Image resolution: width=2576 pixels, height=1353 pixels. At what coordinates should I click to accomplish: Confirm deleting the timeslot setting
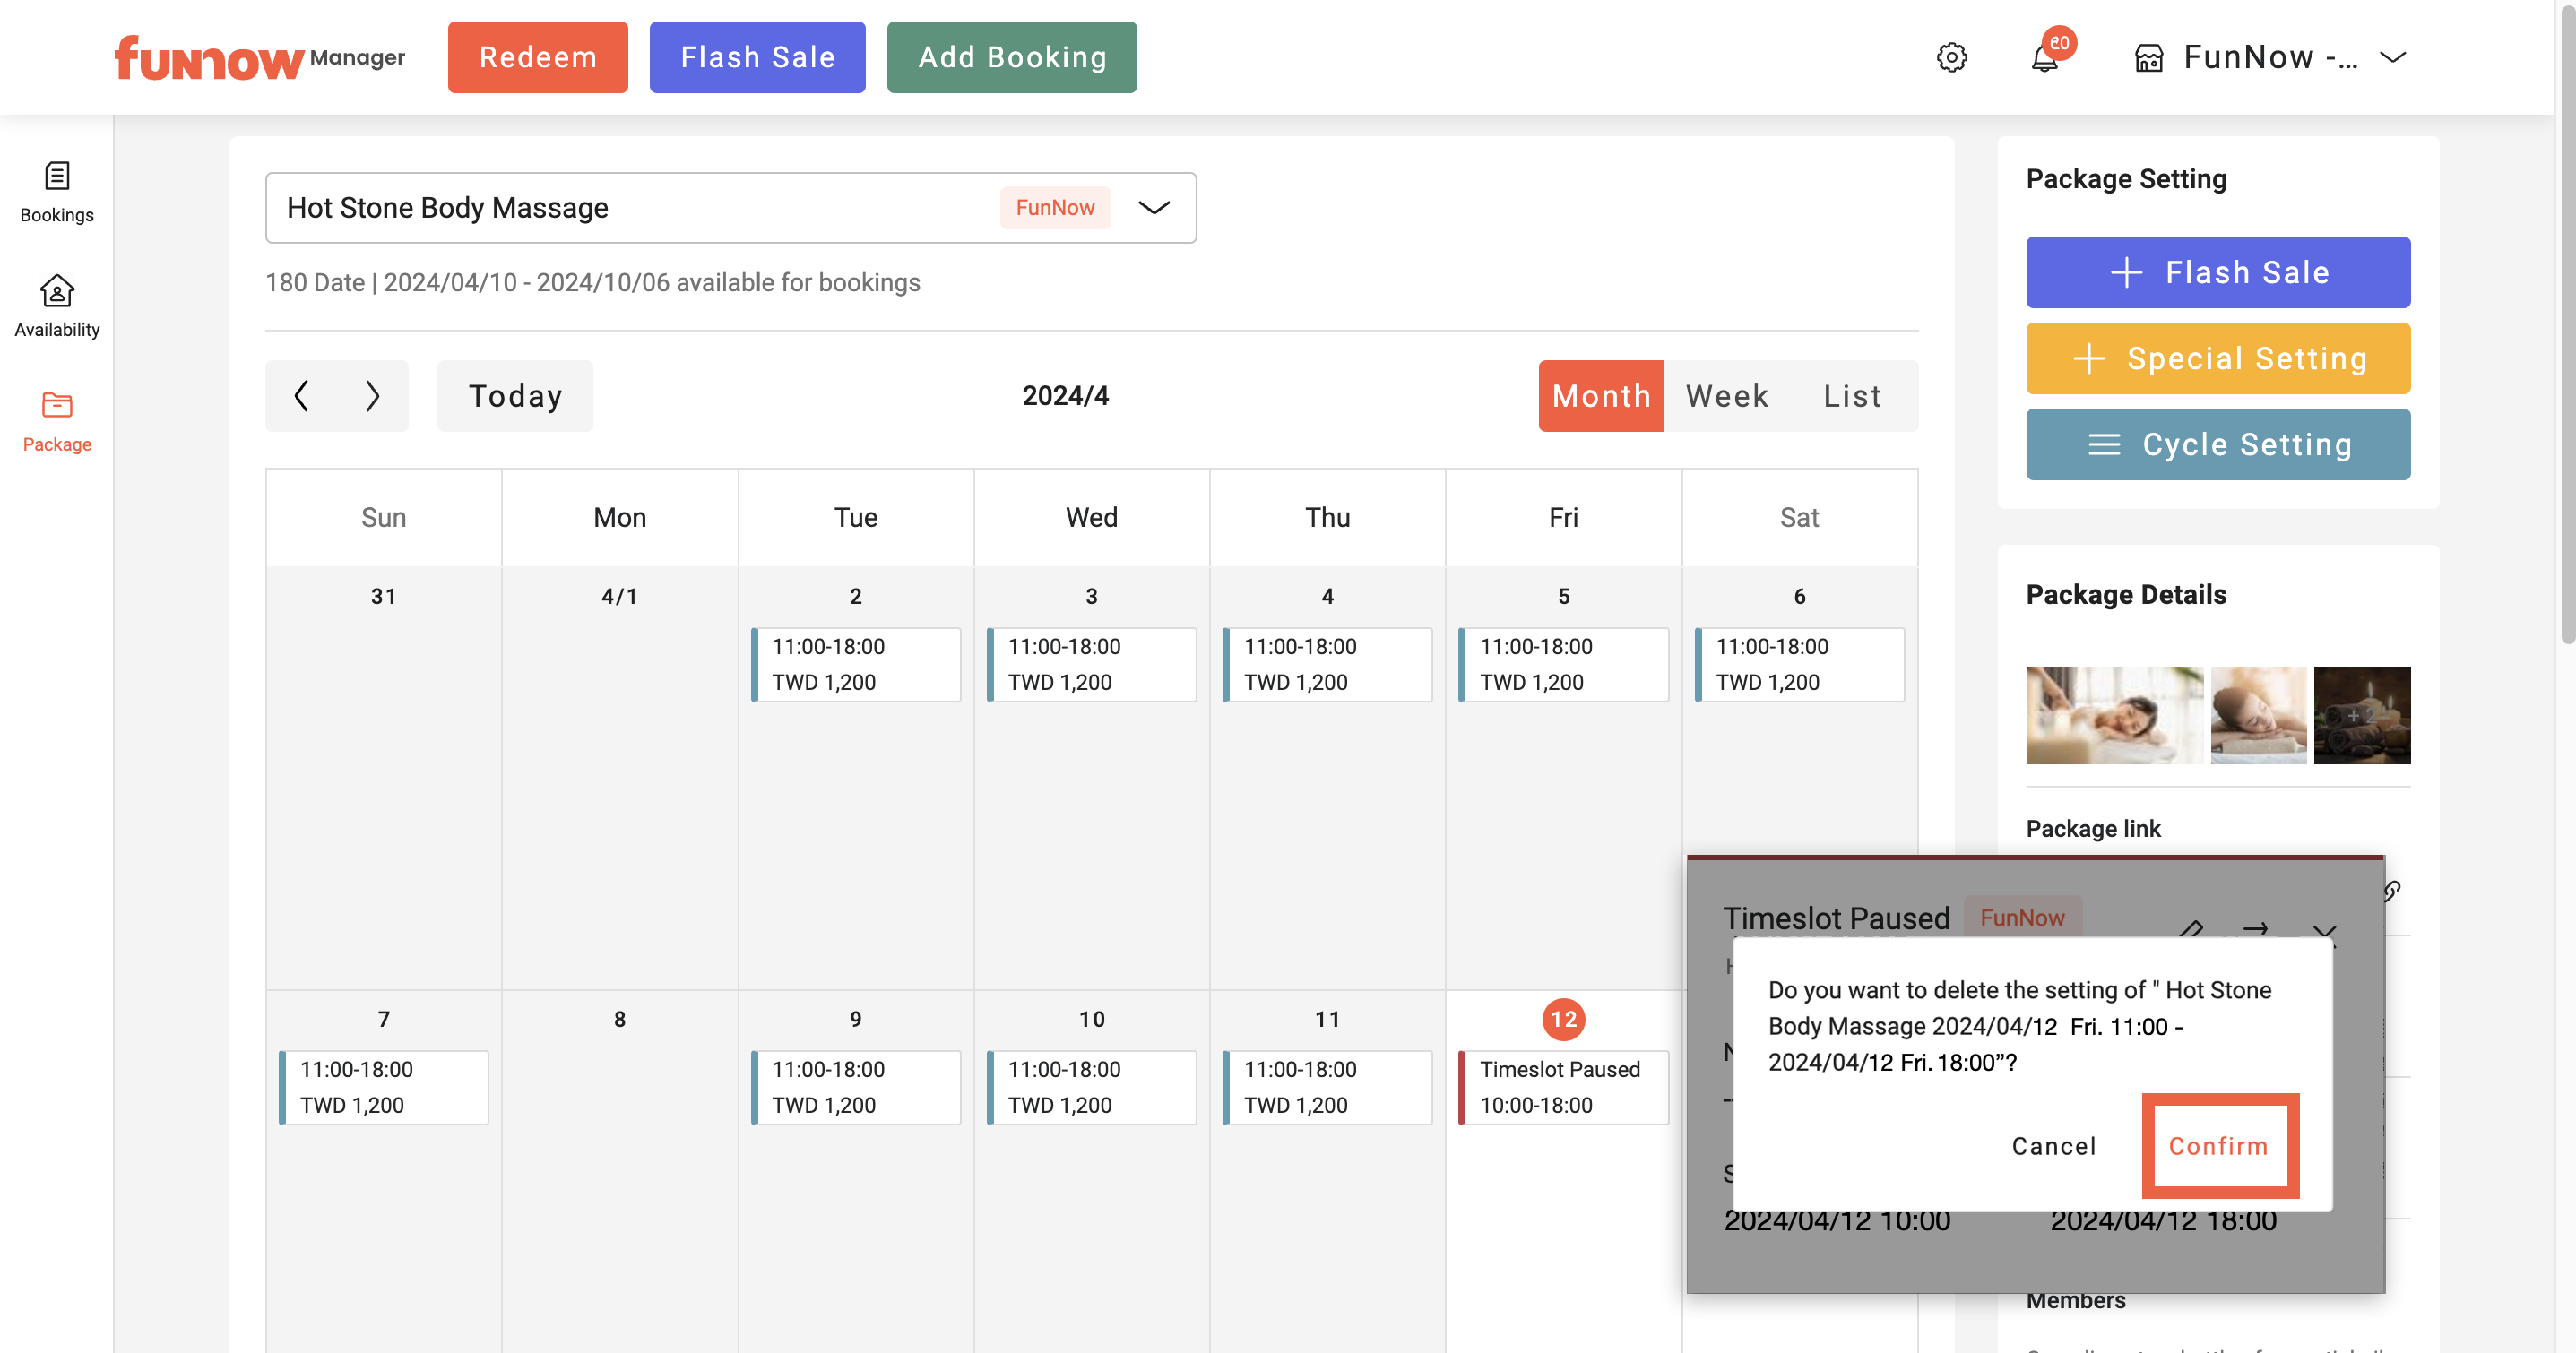pyautogui.click(x=2218, y=1146)
